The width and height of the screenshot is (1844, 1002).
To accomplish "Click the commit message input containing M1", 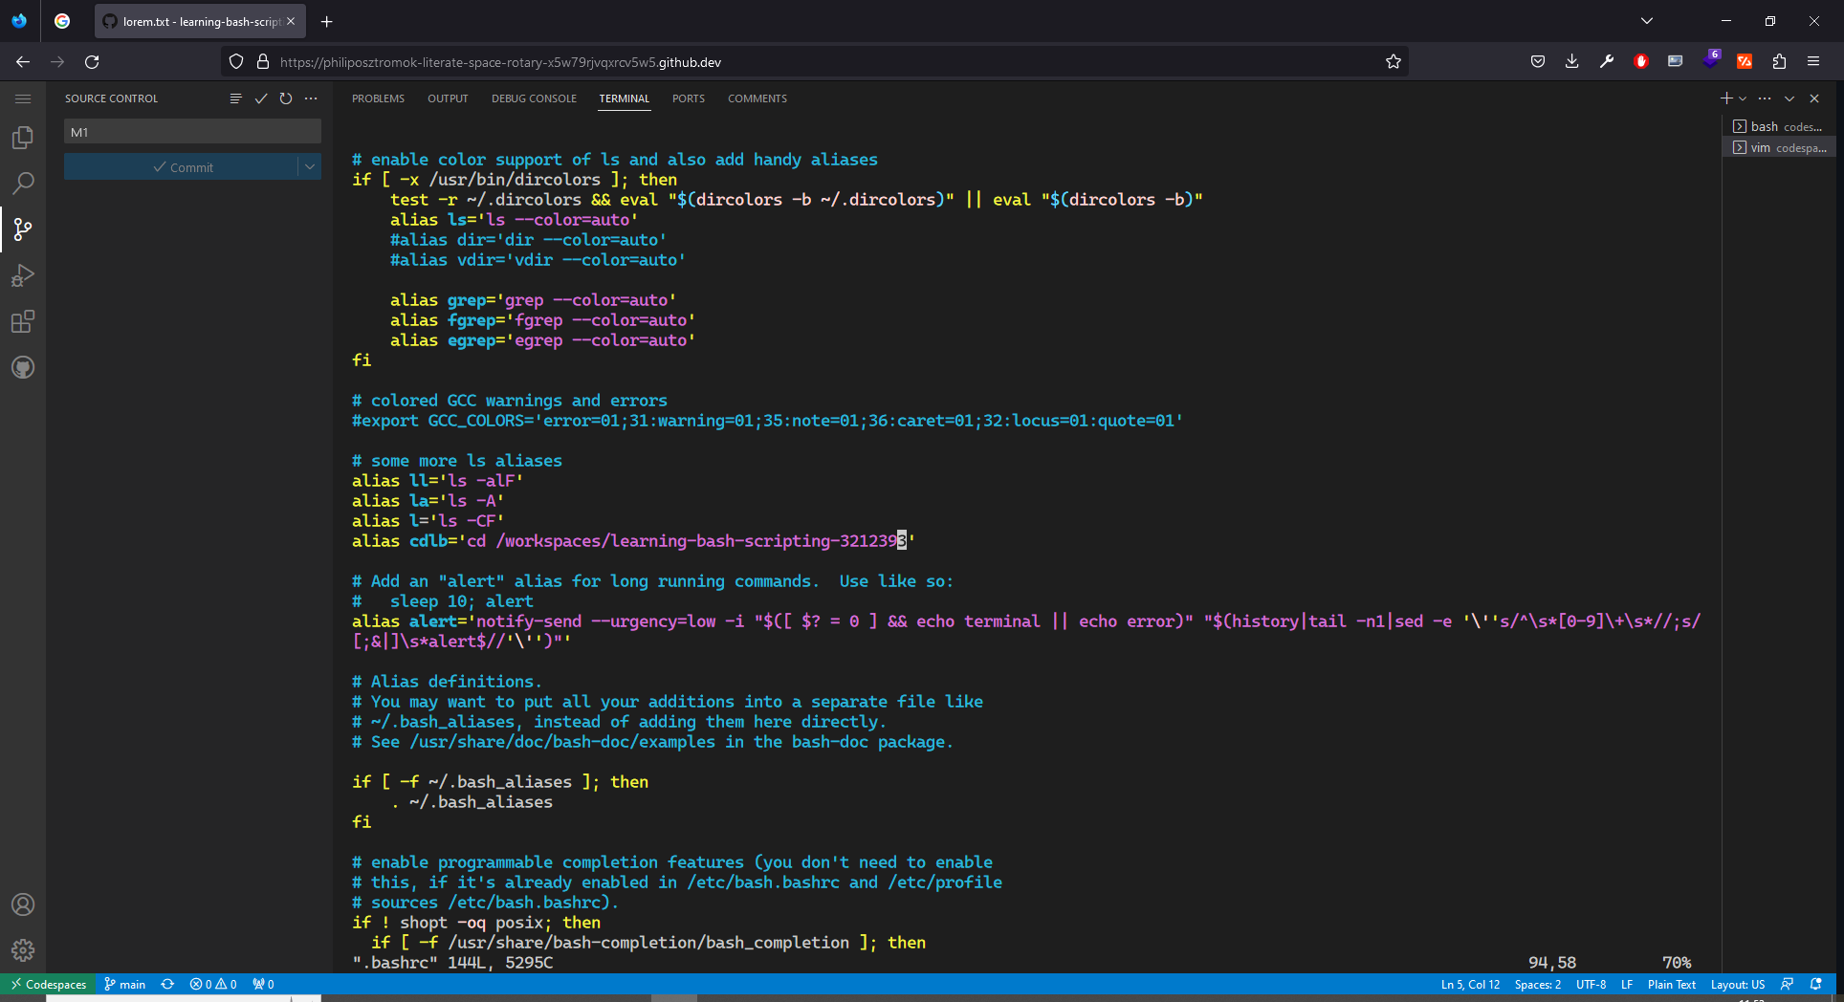I will click(192, 132).
